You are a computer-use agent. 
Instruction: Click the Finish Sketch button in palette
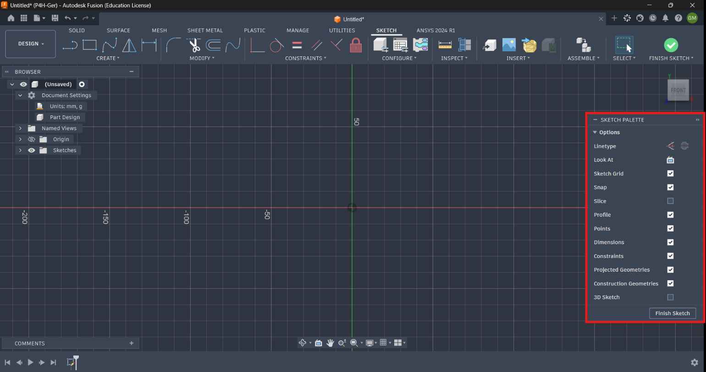673,313
